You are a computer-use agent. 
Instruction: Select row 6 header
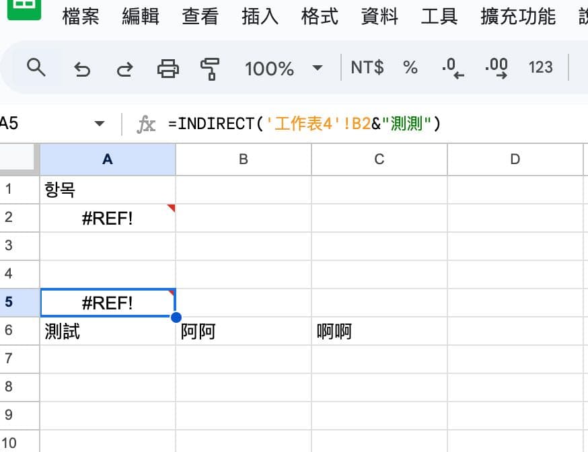(x=20, y=331)
